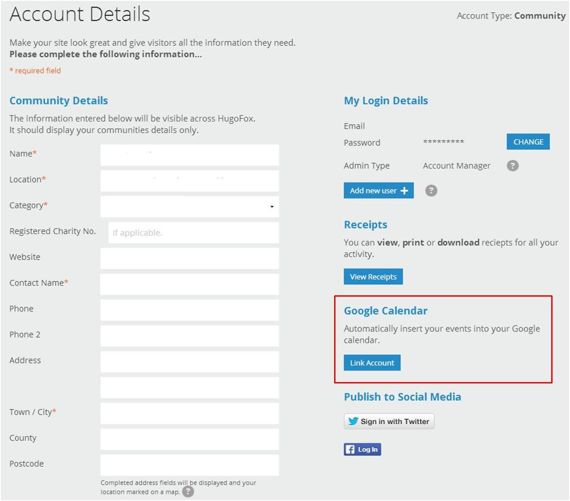Click the Town / City field
The image size is (570, 501).
pos(190,413)
